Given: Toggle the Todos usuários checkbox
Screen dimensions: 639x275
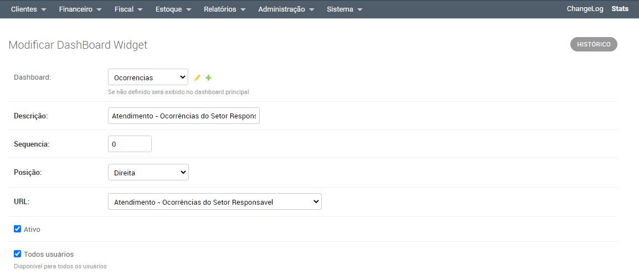Looking at the screenshot, I should 17,254.
